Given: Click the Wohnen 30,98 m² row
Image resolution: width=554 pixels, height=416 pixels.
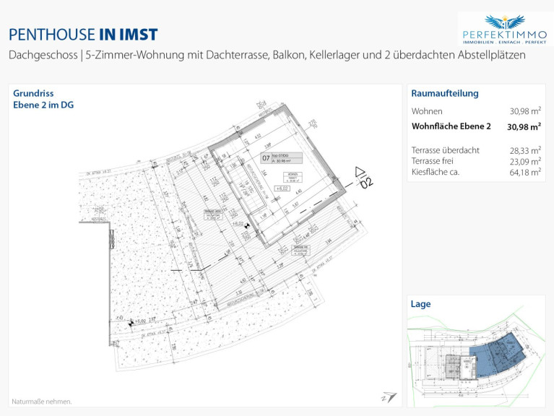Looking at the screenshot, I should tap(476, 111).
